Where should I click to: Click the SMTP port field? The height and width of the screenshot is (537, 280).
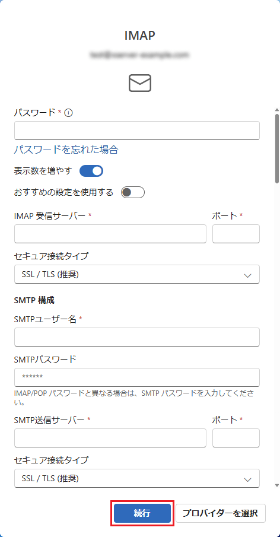point(236,438)
